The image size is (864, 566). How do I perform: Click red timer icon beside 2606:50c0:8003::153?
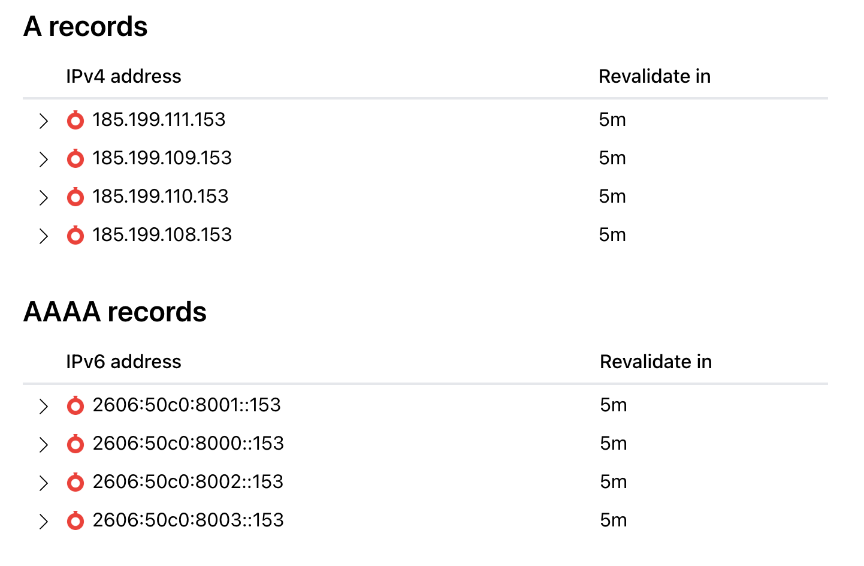[x=75, y=520]
